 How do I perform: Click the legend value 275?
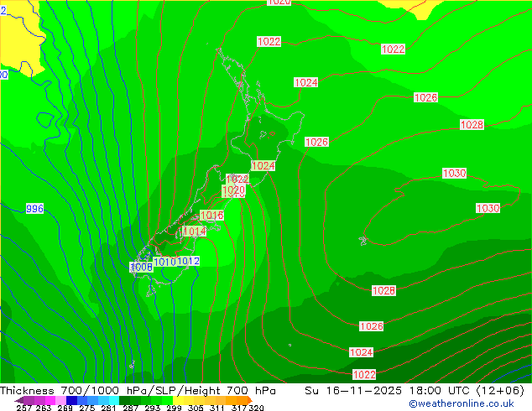[x=87, y=408]
